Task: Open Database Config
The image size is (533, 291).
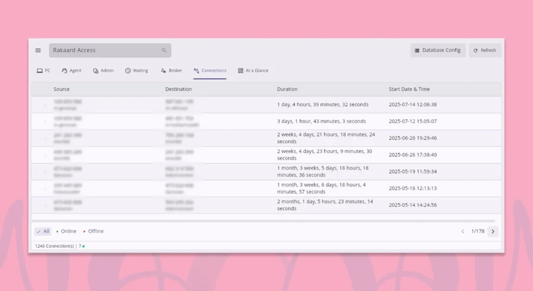Action: coord(438,50)
